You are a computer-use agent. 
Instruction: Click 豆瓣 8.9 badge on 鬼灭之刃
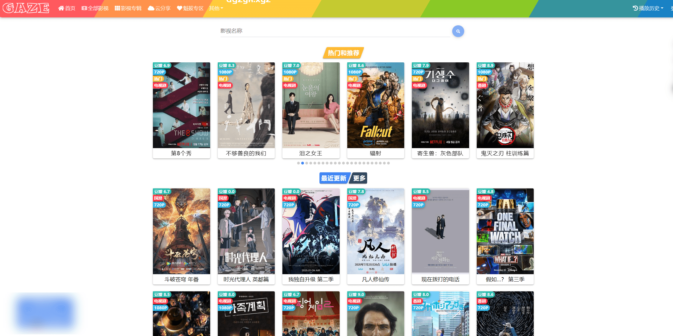486,65
